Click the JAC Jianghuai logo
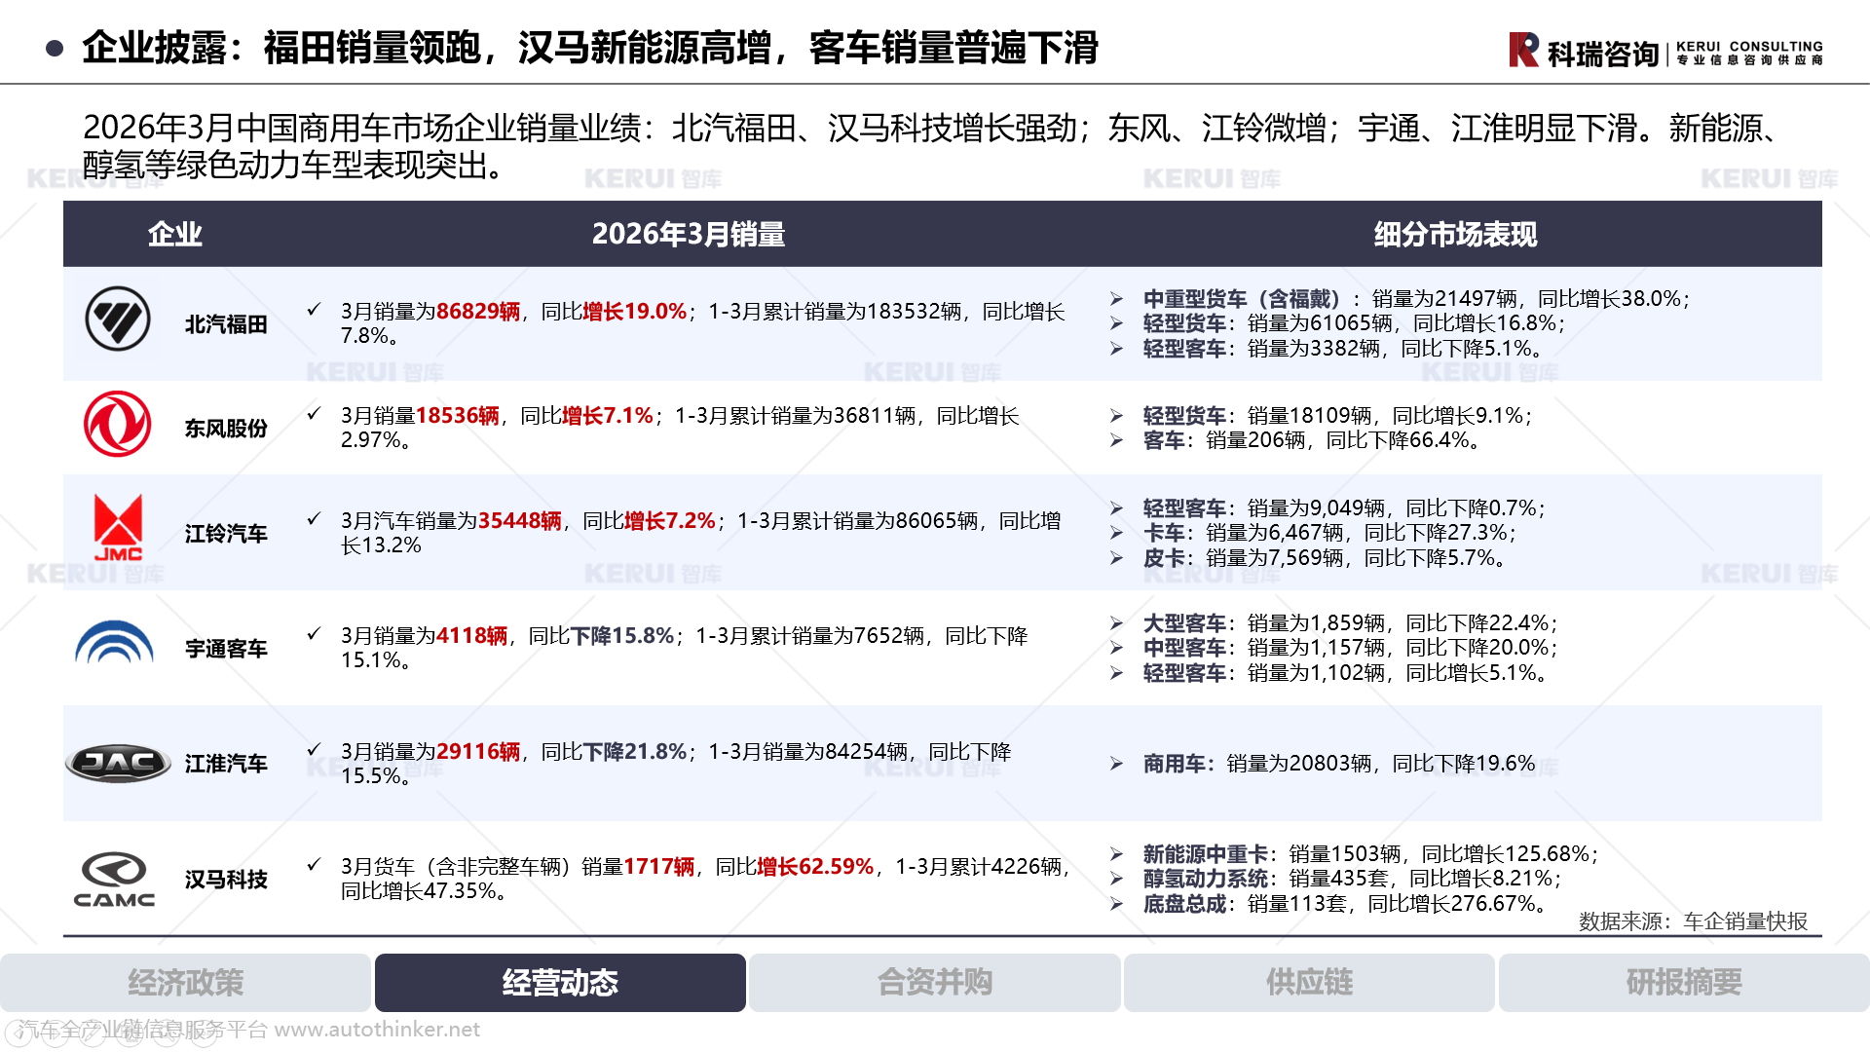The image size is (1870, 1052). pos(118,763)
